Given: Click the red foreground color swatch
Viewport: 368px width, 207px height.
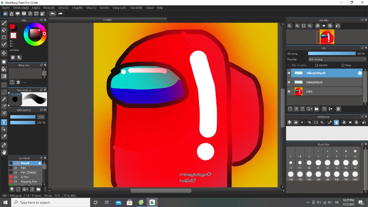Looking at the screenshot, I should click(x=12, y=27).
